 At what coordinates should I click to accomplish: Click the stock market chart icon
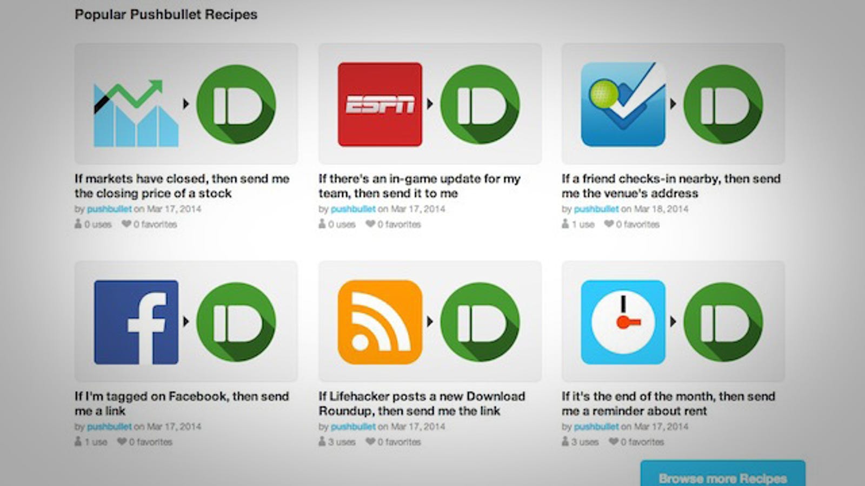[x=136, y=113]
